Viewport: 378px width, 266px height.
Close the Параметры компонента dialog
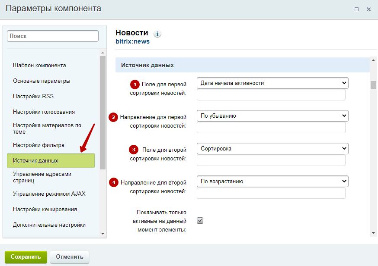coord(368,9)
